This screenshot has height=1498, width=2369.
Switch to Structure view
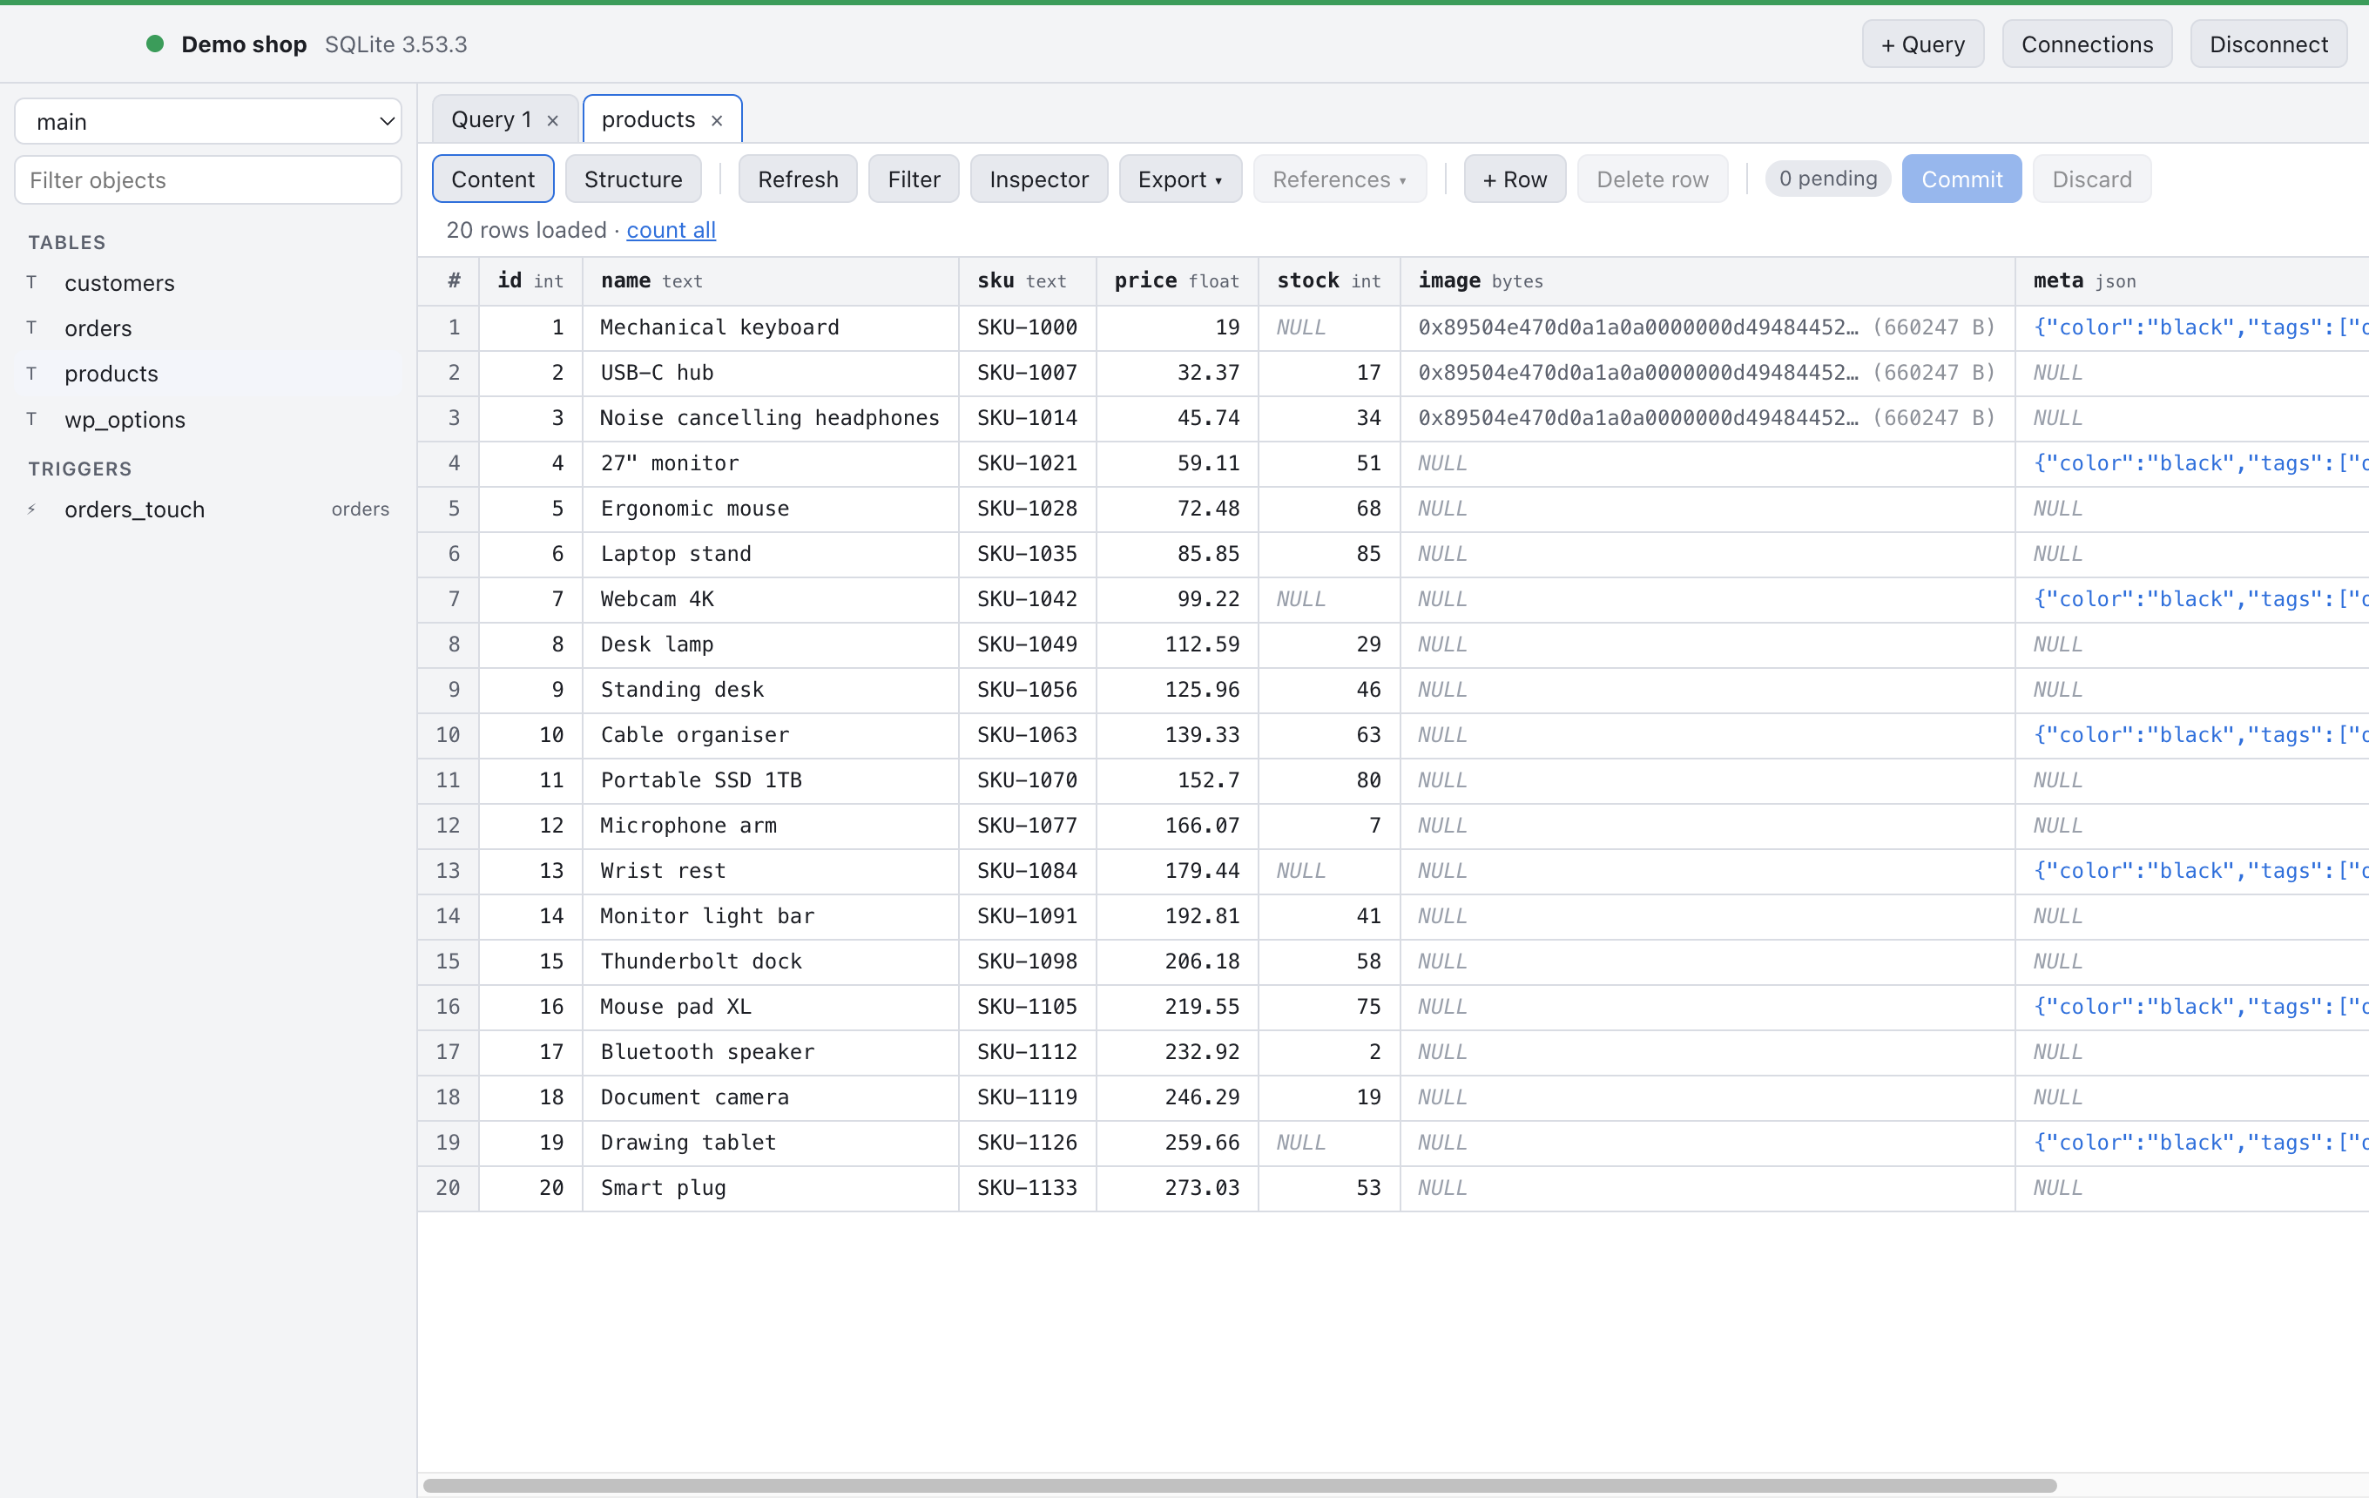click(632, 179)
